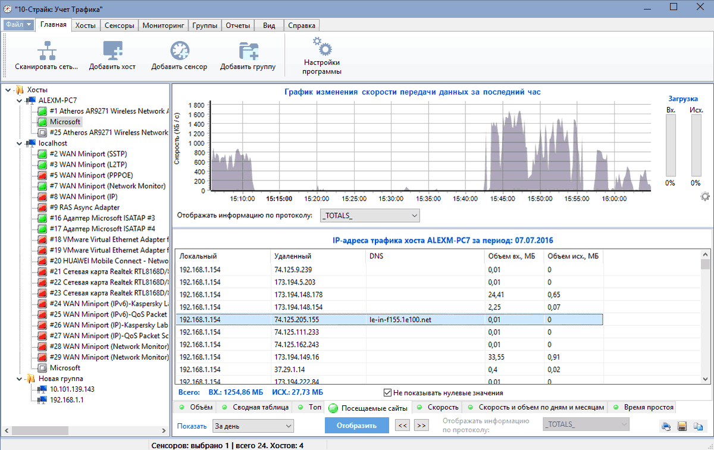This screenshot has height=450, width=714.
Task: Switch to the Отчеты ribbon tab
Action: (238, 26)
